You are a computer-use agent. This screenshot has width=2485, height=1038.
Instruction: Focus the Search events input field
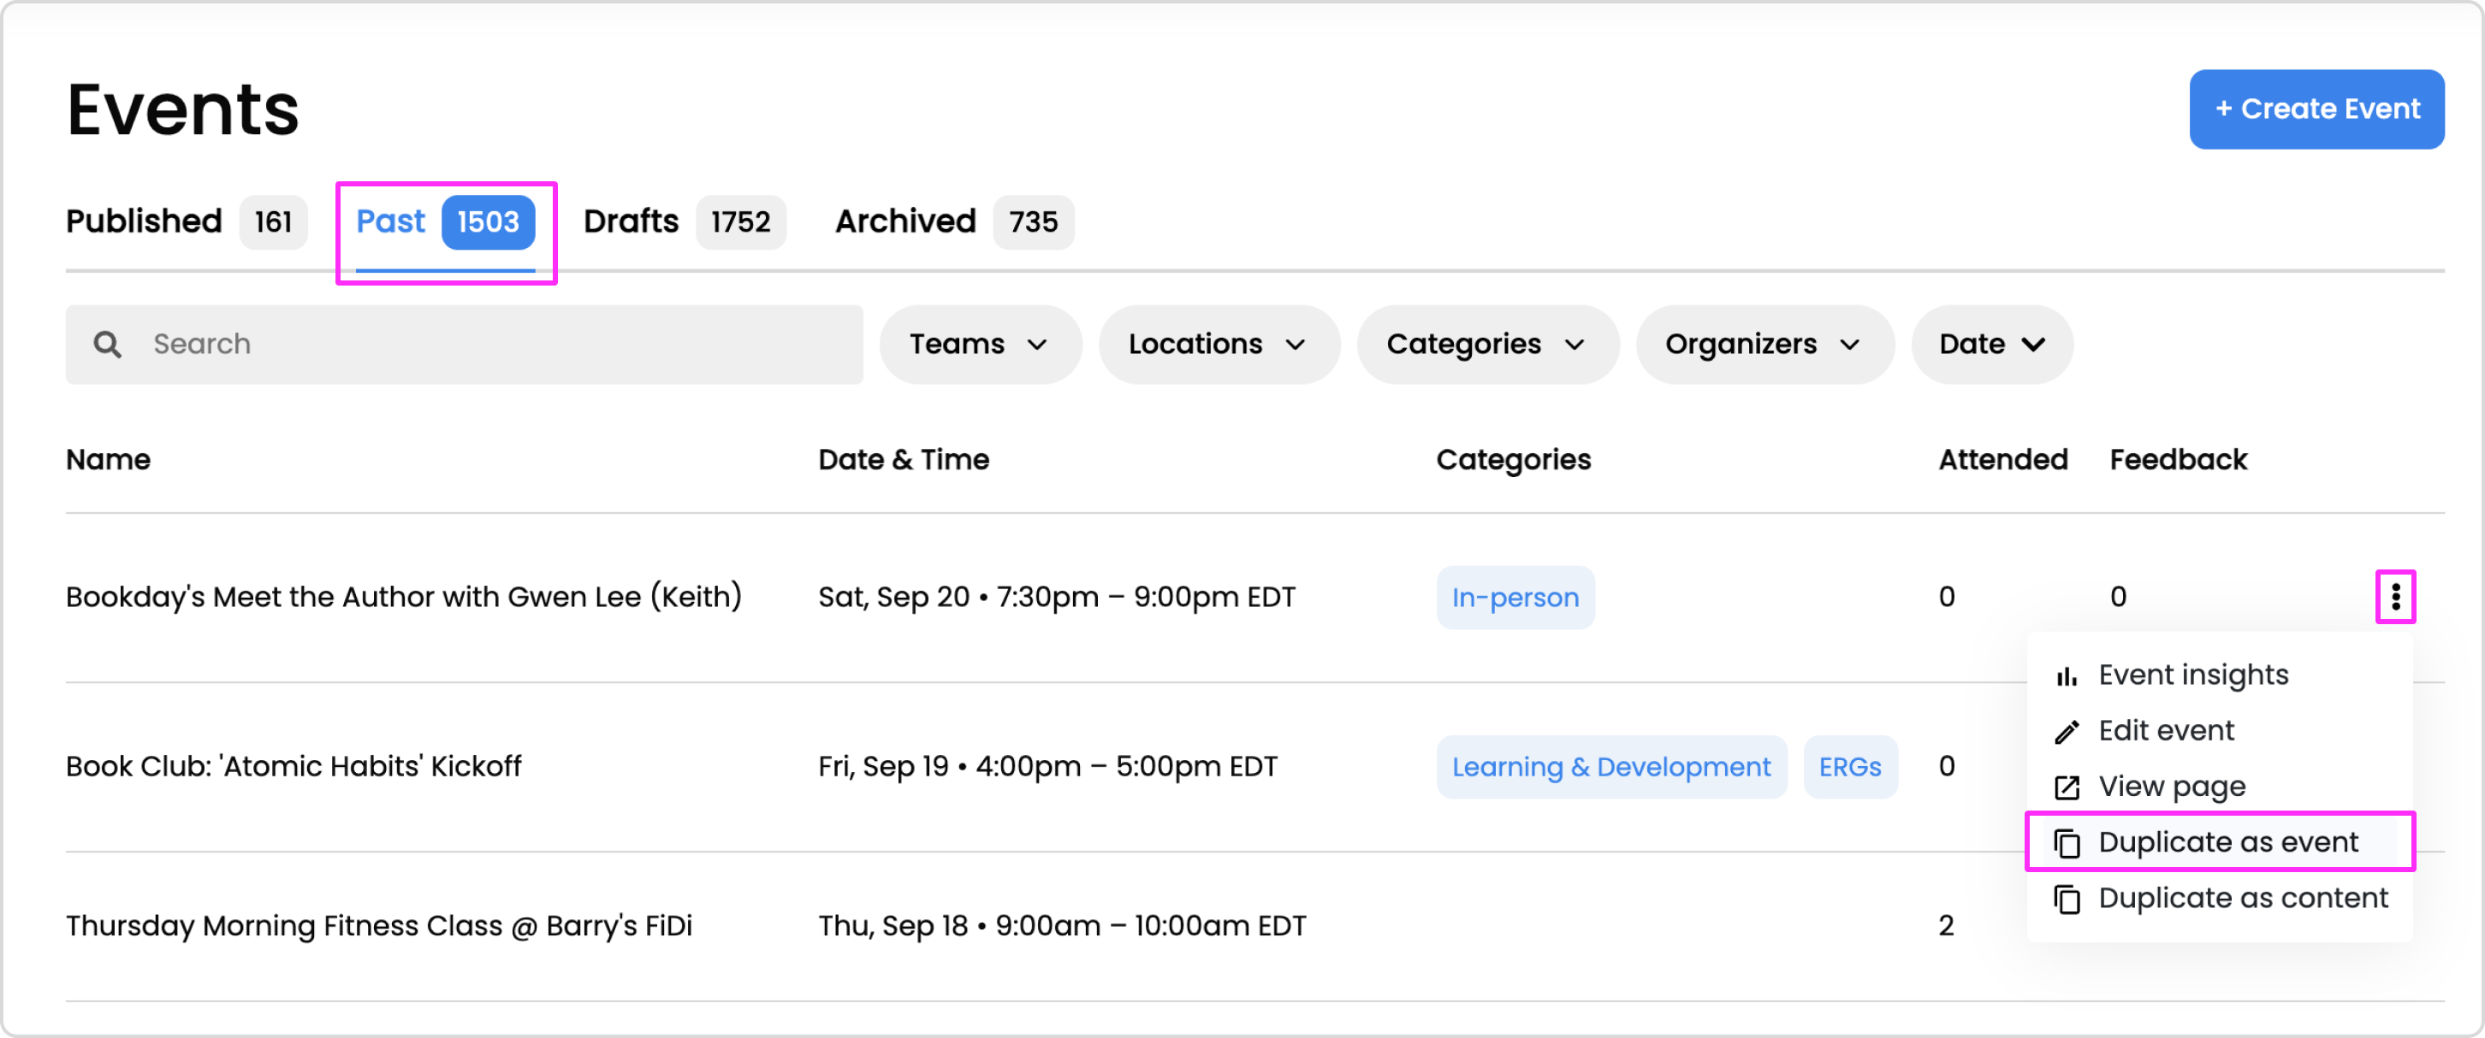501,344
